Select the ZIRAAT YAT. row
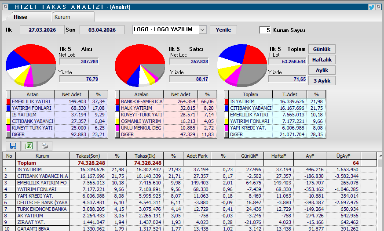This screenshot has width=384, height=231. click(x=190, y=223)
